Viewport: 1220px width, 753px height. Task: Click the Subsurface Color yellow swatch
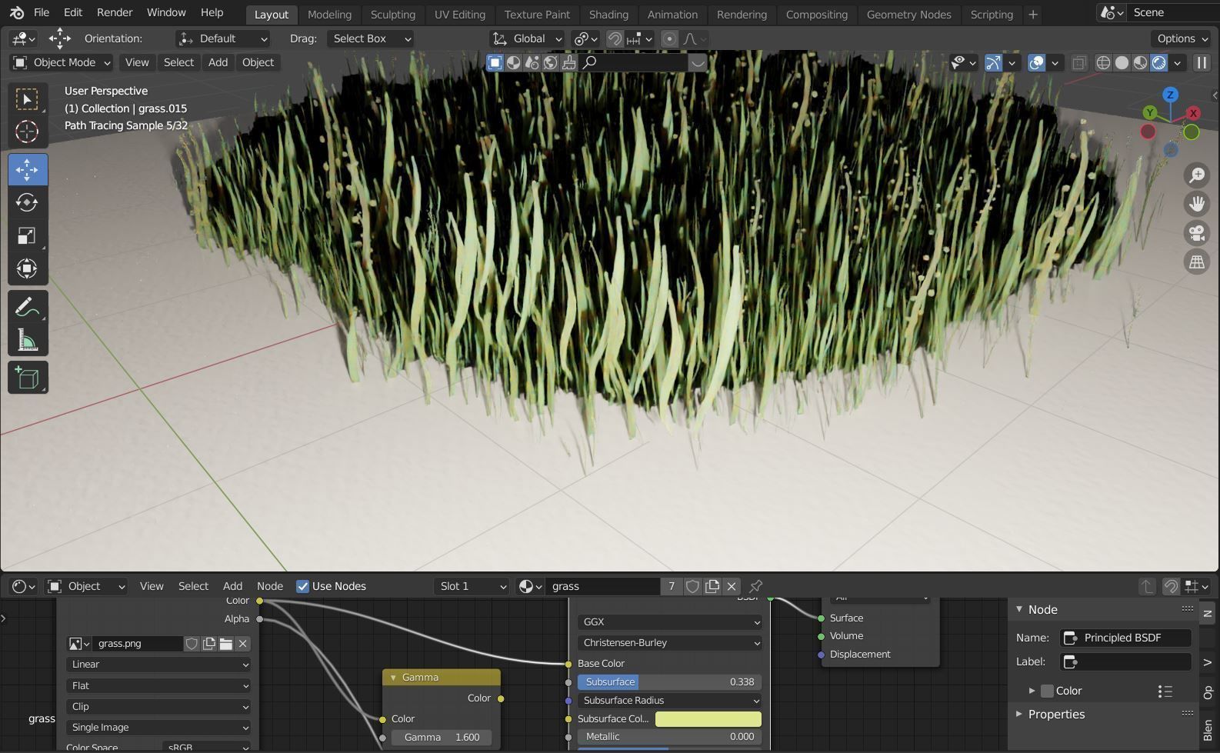pos(708,718)
